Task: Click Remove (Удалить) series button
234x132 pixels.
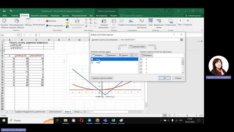Action: (124, 55)
